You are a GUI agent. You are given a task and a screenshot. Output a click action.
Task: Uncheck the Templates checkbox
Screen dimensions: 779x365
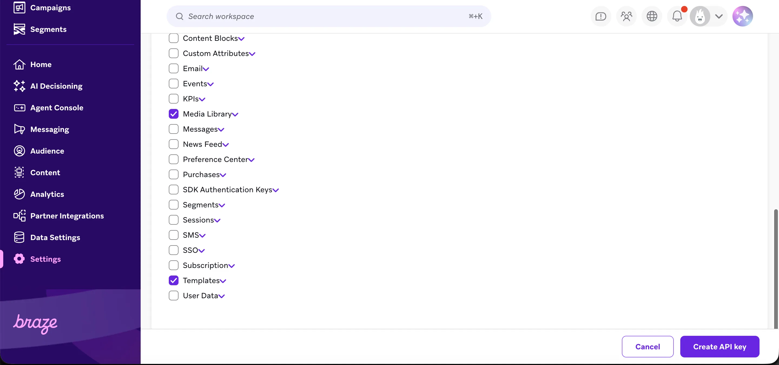[174, 281]
